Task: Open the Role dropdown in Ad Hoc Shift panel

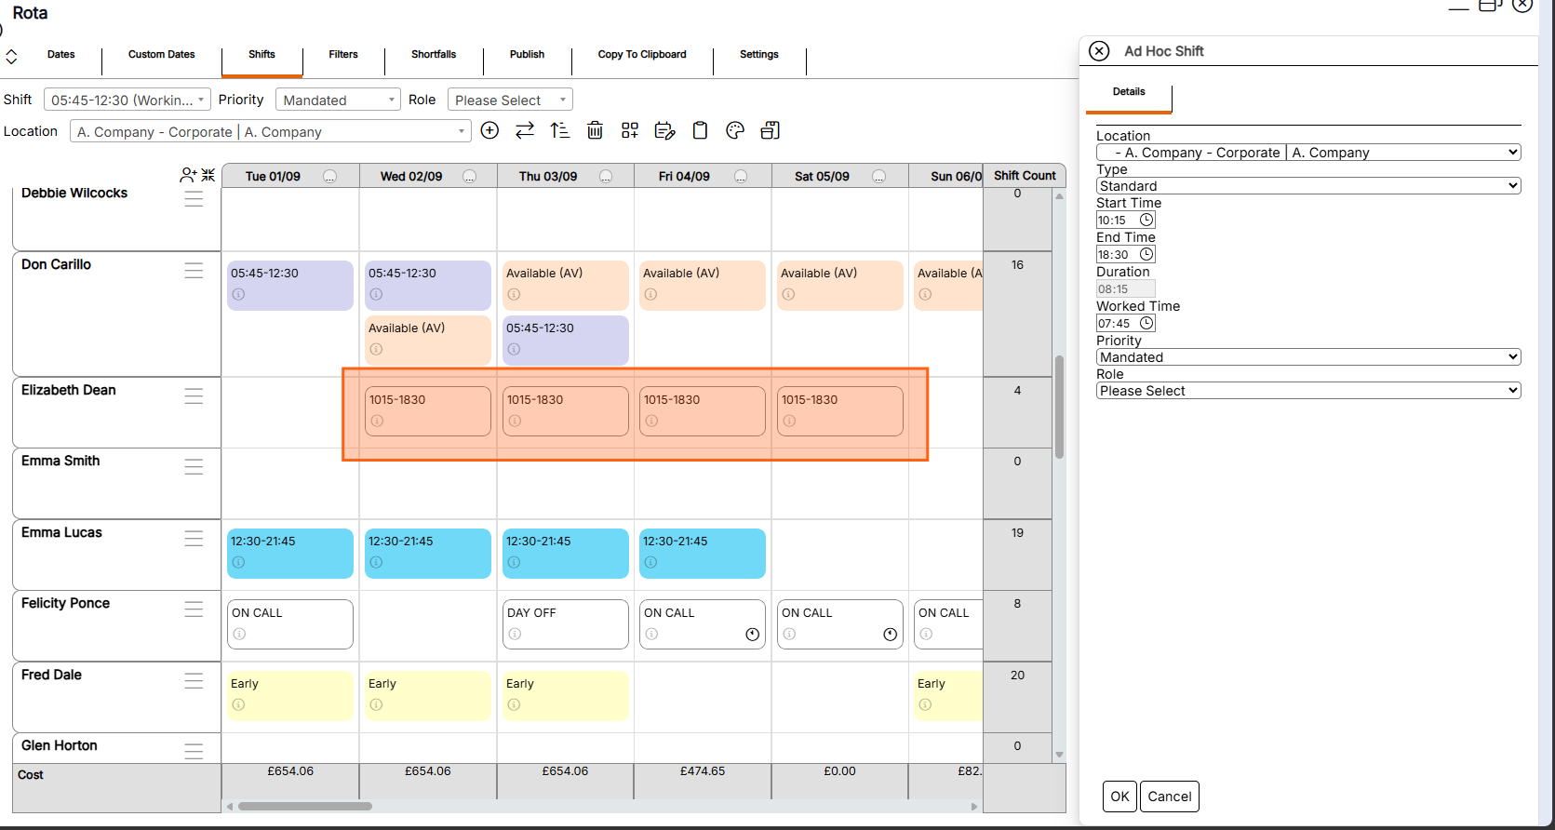Action: (1308, 391)
